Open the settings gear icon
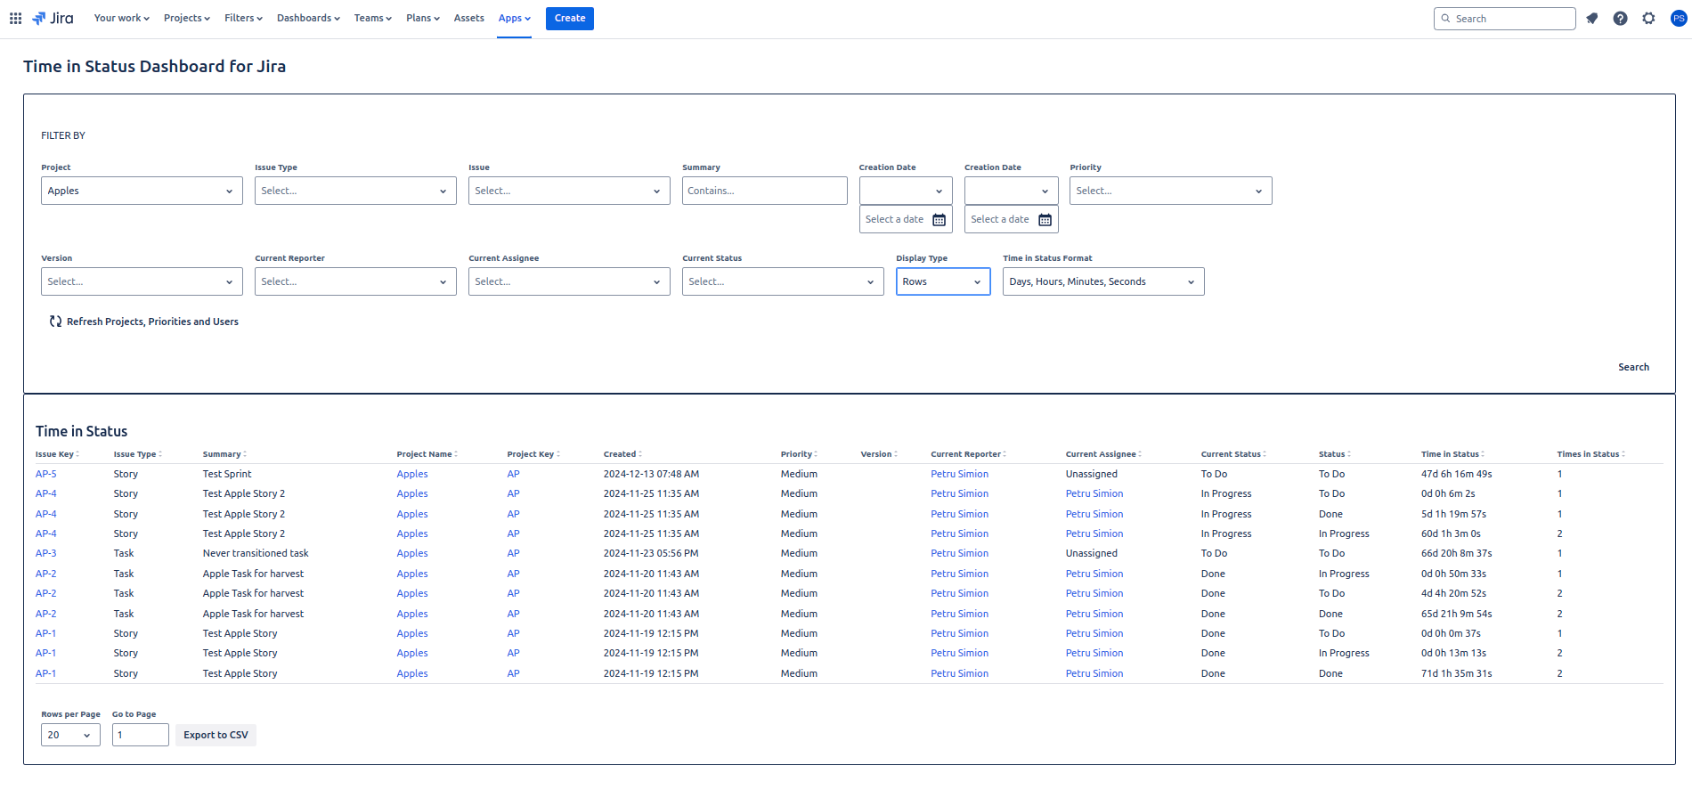The image size is (1692, 790). pos(1648,19)
